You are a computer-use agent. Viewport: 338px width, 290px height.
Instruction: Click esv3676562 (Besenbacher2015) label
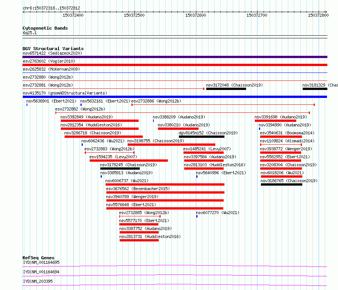[138, 189]
